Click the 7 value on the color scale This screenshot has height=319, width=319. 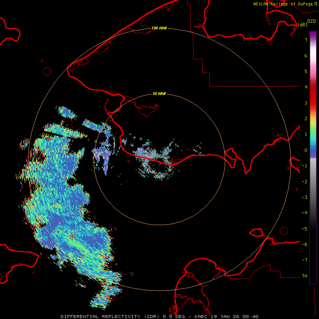tap(306, 40)
